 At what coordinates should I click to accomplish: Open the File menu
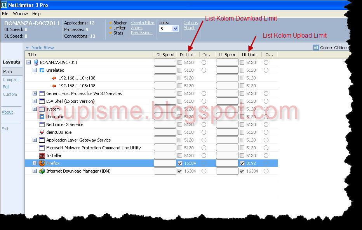click(x=5, y=14)
